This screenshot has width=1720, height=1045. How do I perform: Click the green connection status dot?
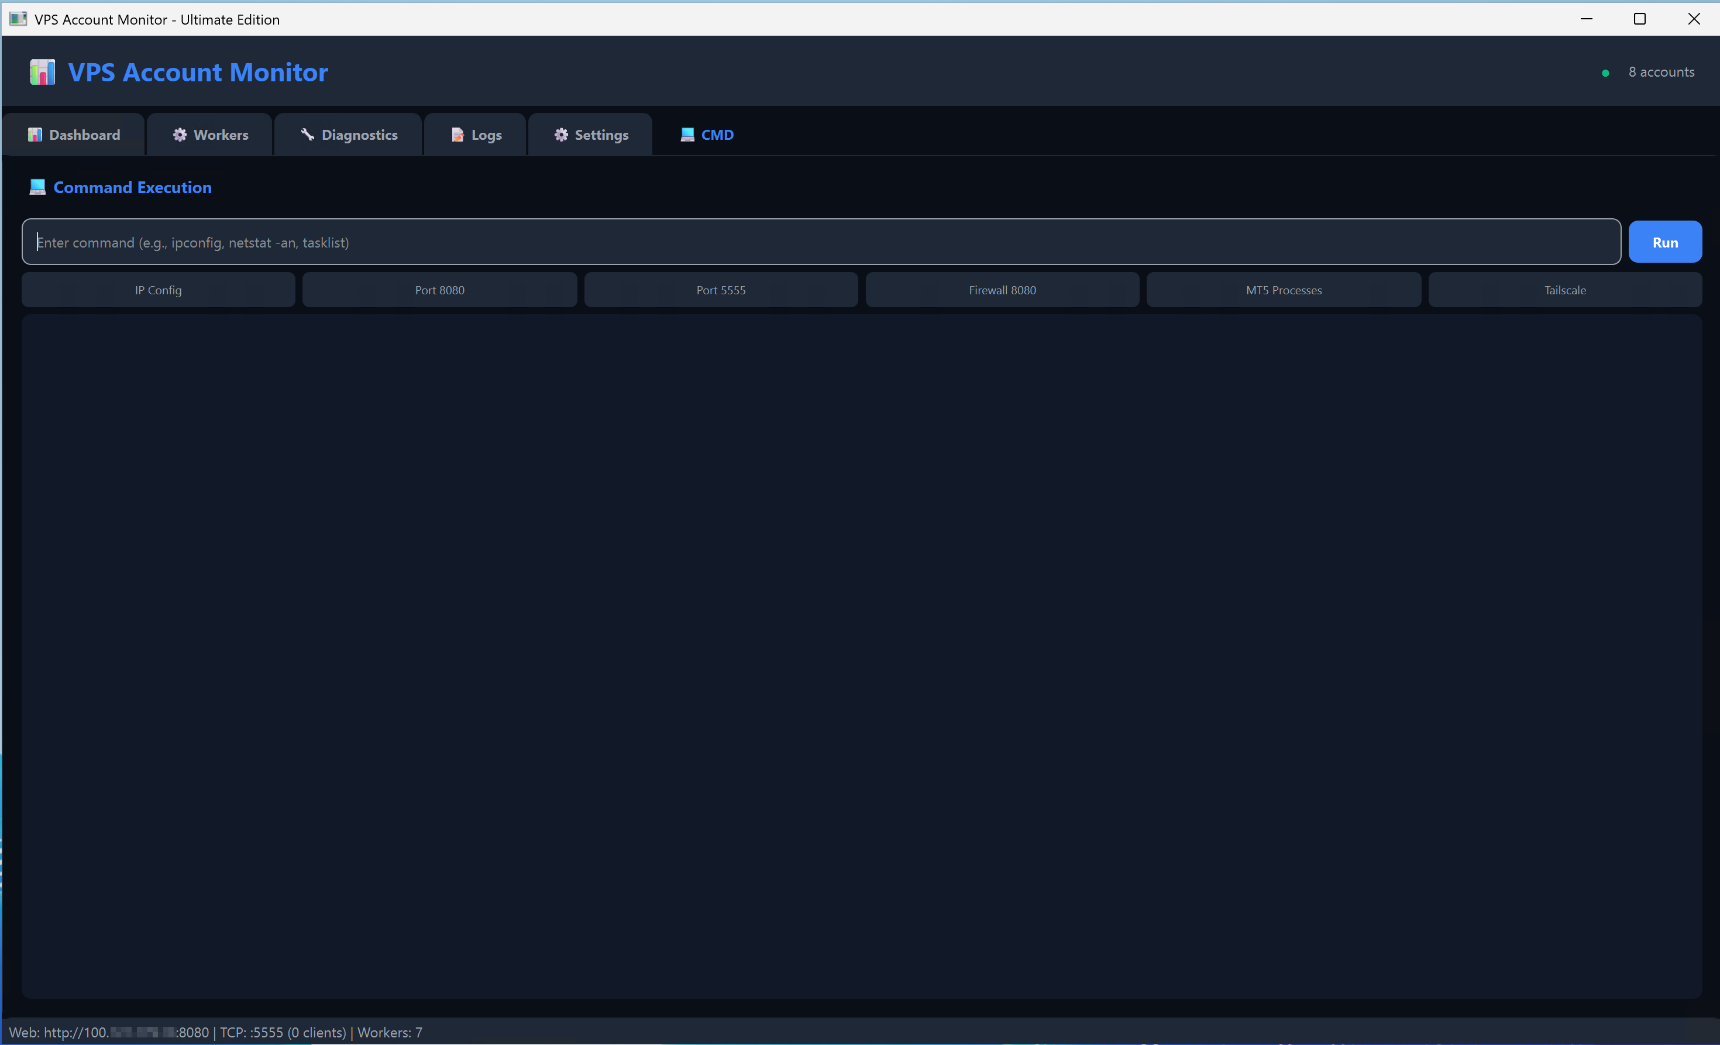point(1605,73)
